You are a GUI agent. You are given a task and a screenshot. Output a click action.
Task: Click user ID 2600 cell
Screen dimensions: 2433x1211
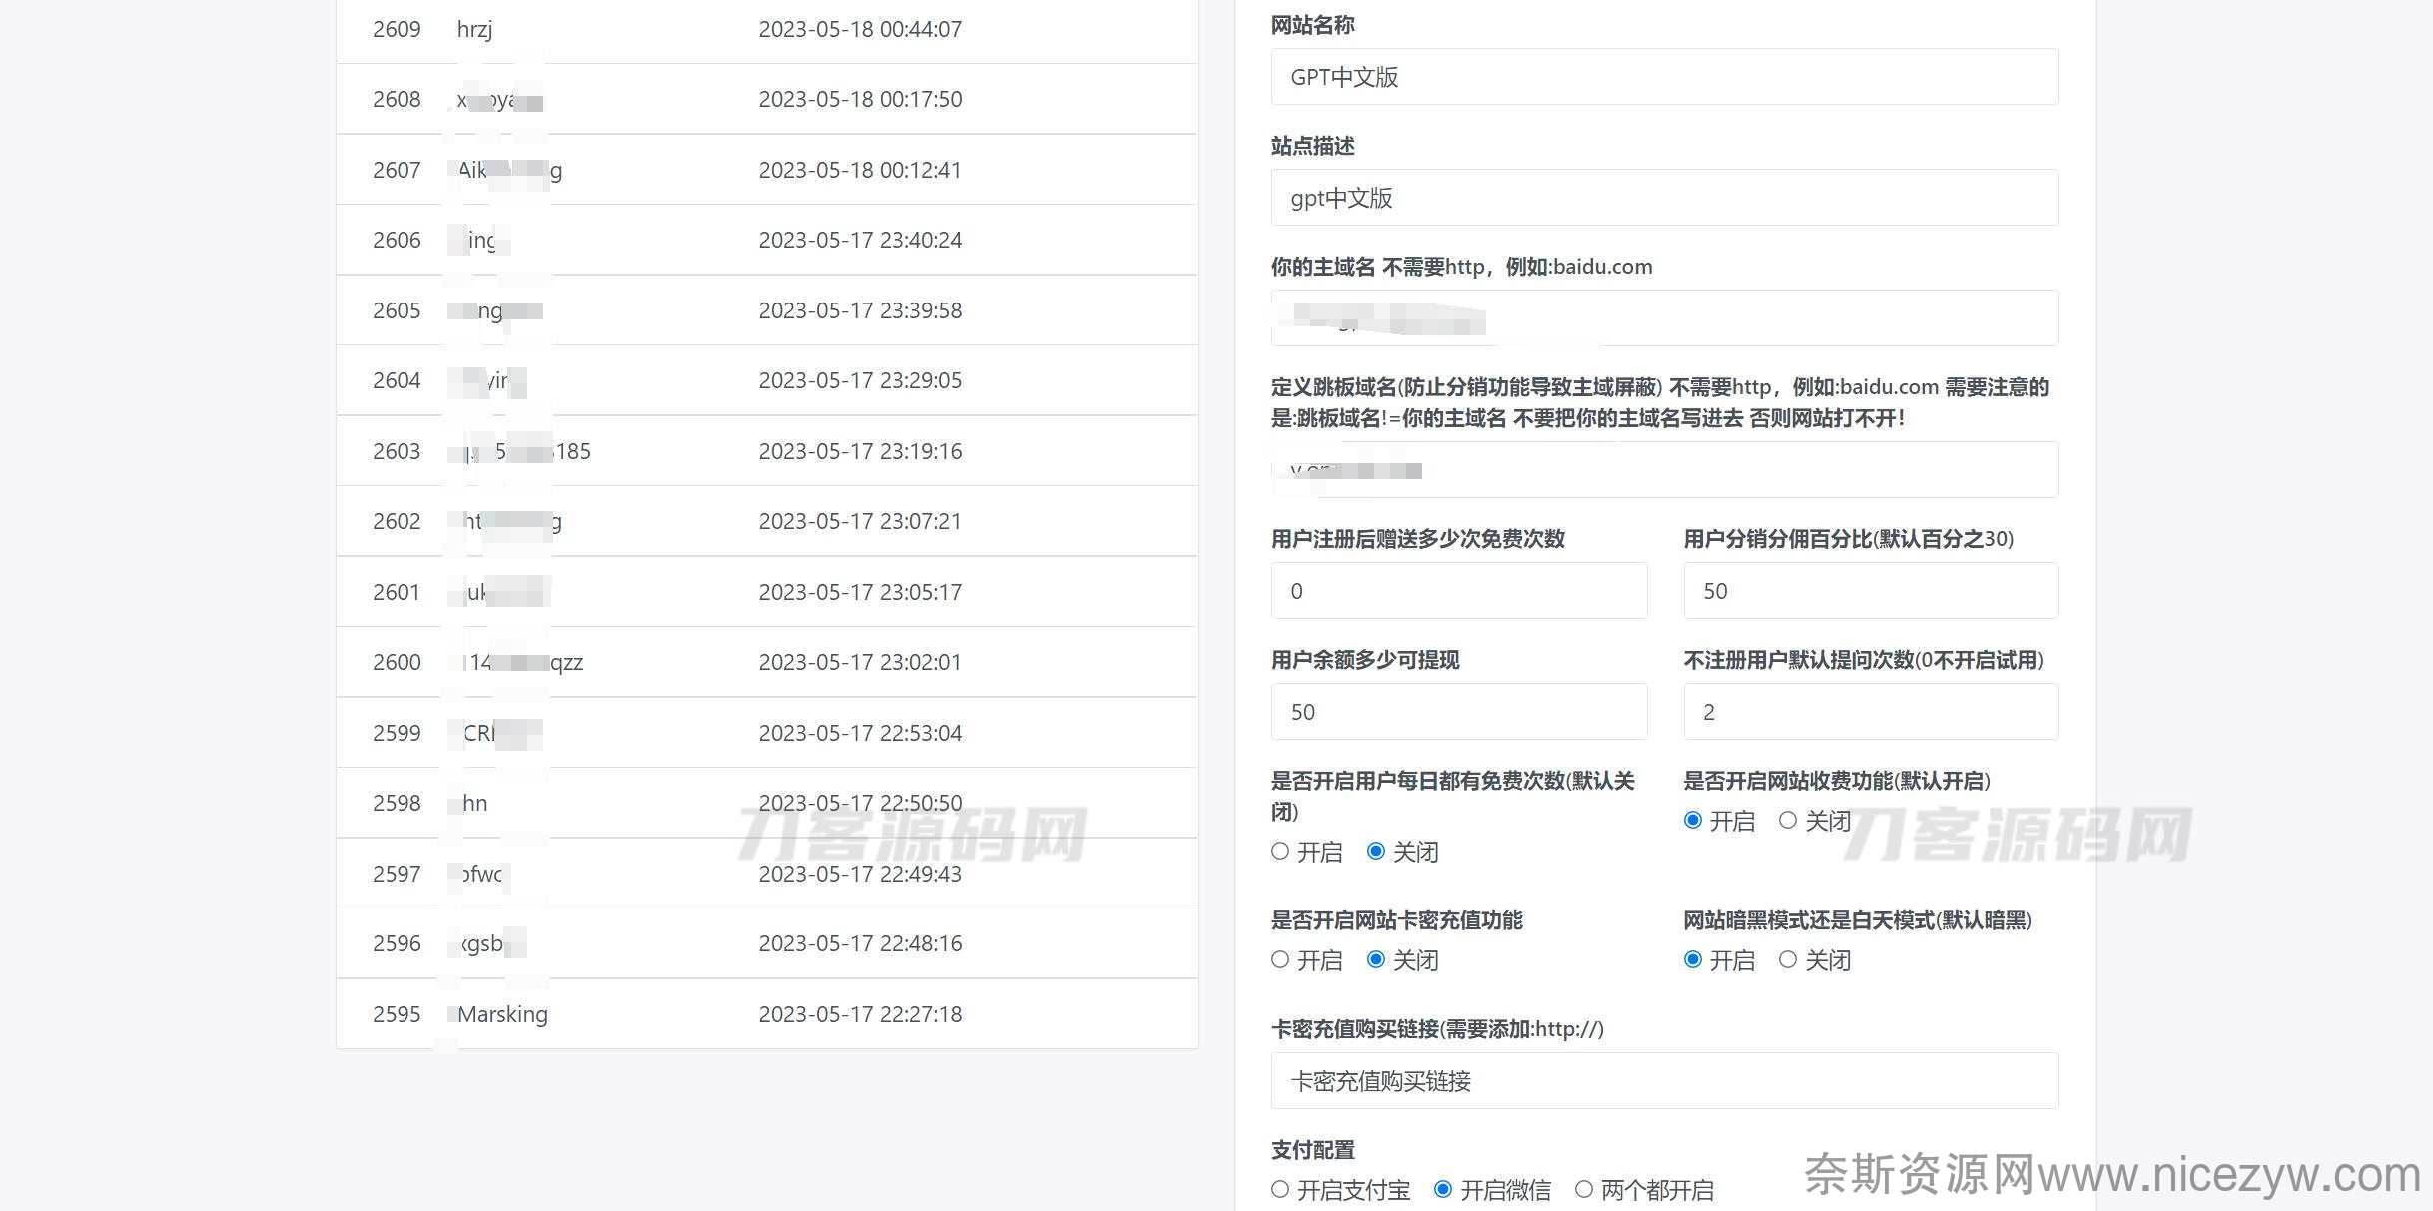(397, 662)
